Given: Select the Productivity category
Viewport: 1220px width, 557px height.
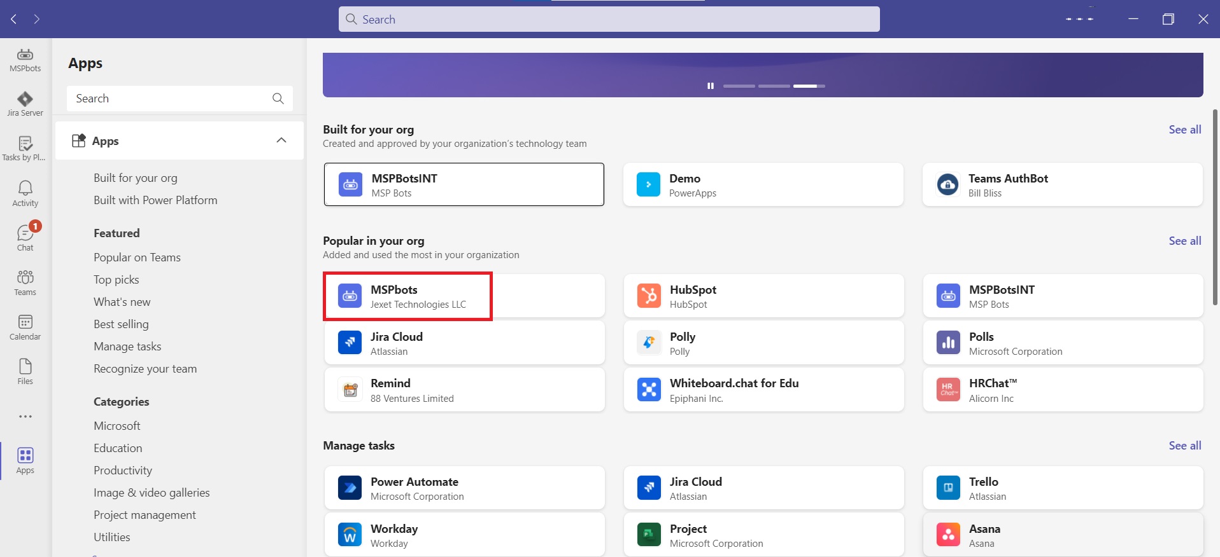Looking at the screenshot, I should pyautogui.click(x=123, y=471).
